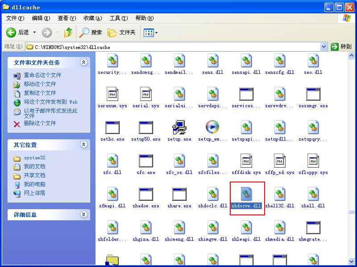357x267 pixels.
Task: Click Move this file (移动这个文件)
Action: point(40,84)
